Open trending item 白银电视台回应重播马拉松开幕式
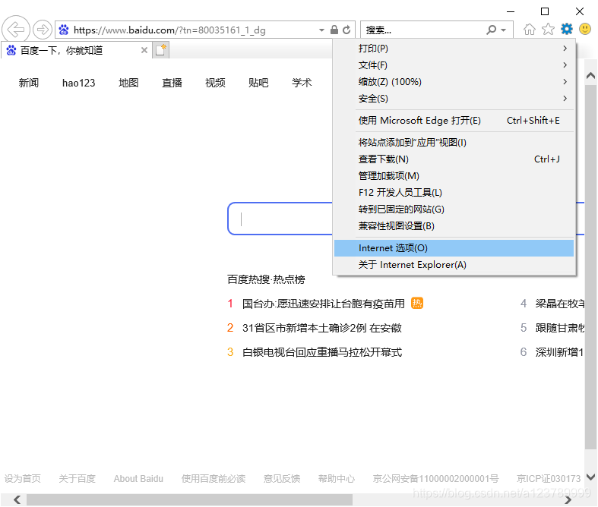The width and height of the screenshot is (598, 507). pos(322,352)
